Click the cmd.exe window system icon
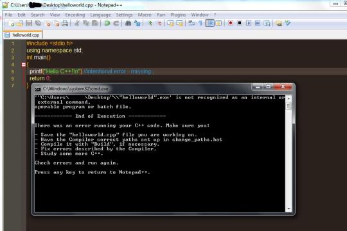Screen dimensions: 347x231 [x=38, y=89]
